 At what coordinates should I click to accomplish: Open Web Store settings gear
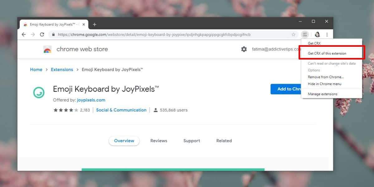click(244, 49)
